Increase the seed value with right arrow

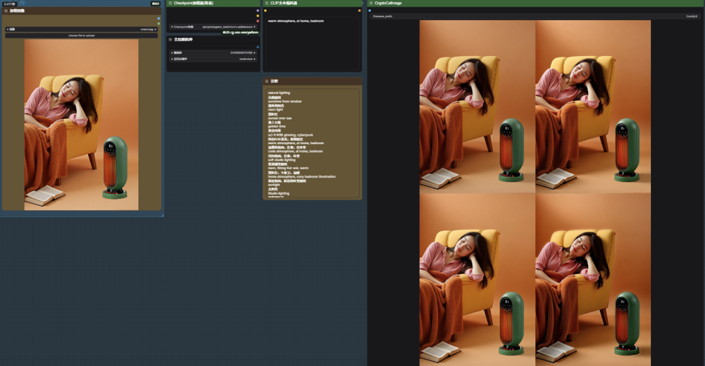[x=255, y=53]
